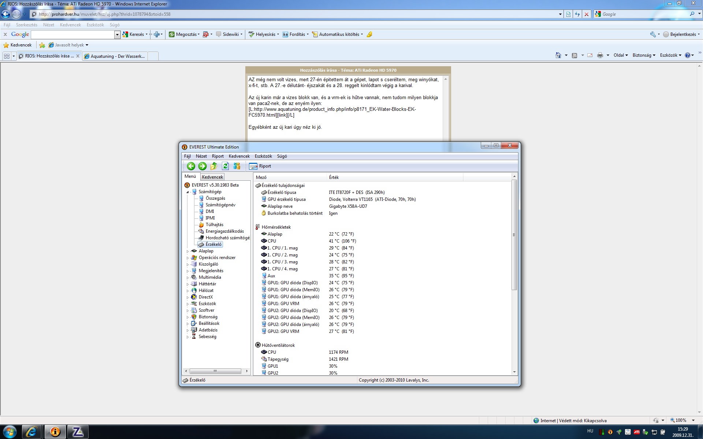Select GPU1: GPU VRM temperature row
Screen dimensions: 703x439
[383, 304]
